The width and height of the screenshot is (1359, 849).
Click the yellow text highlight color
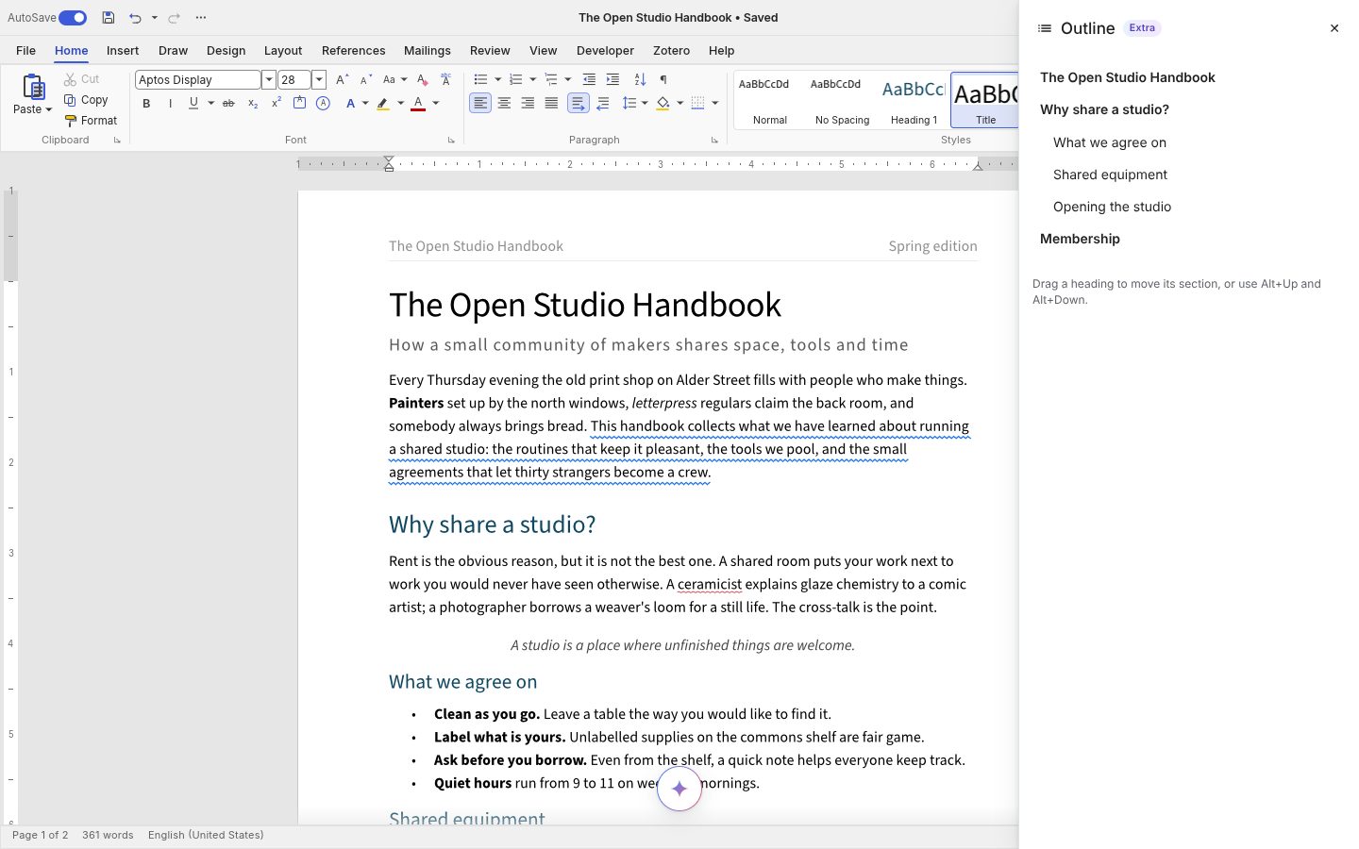pyautogui.click(x=382, y=104)
